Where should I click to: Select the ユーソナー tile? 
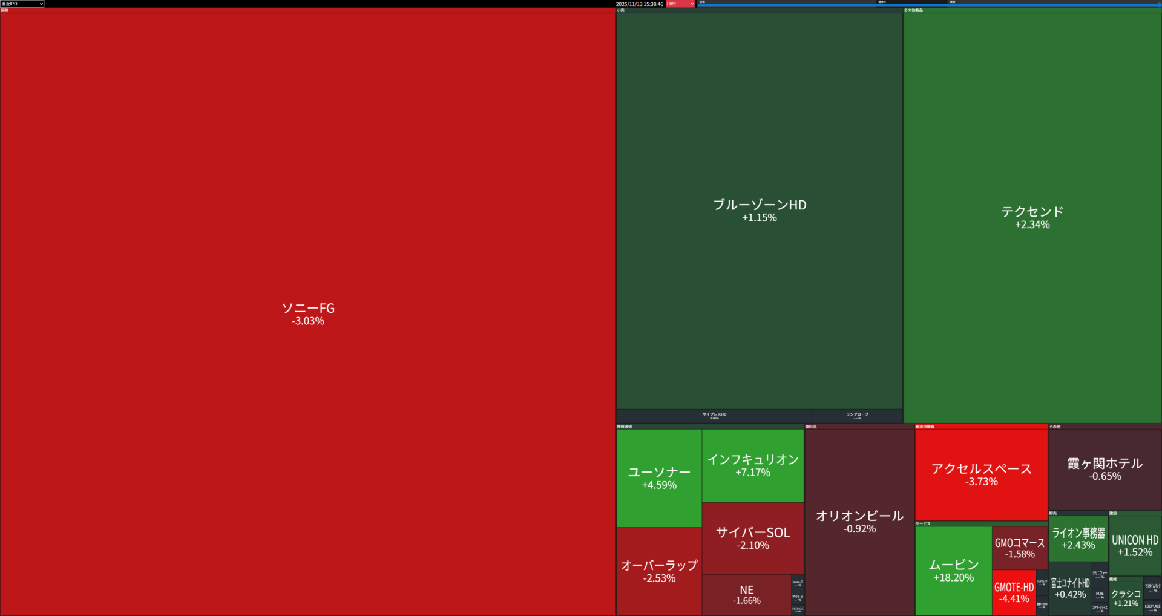[659, 478]
